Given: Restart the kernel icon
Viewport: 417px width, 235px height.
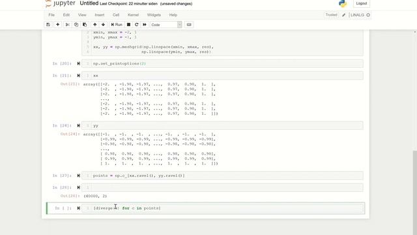Looking at the screenshot, I should click(x=136, y=25).
